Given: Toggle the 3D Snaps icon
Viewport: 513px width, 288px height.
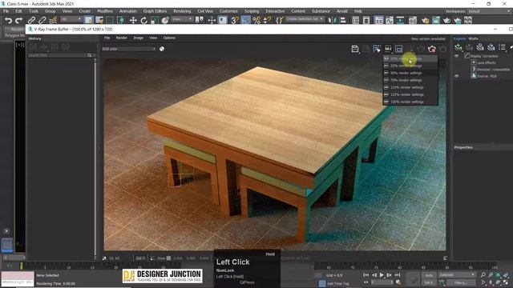Looking at the screenshot, I should pyautogui.click(x=235, y=20).
